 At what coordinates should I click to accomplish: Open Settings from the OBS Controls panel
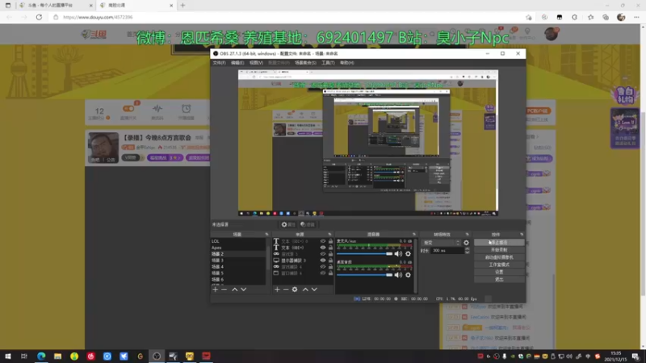pyautogui.click(x=499, y=272)
